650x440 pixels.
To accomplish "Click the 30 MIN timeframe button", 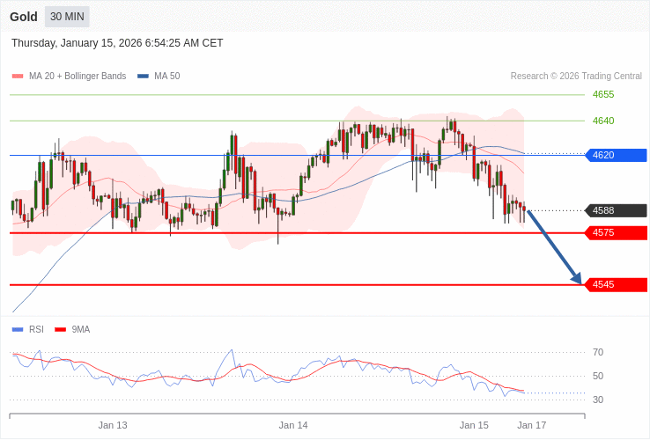I will click(67, 17).
